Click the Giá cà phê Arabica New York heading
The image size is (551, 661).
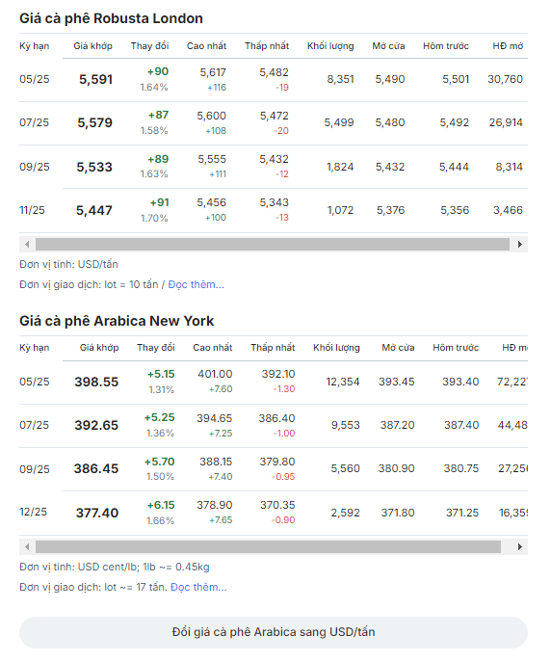click(118, 323)
